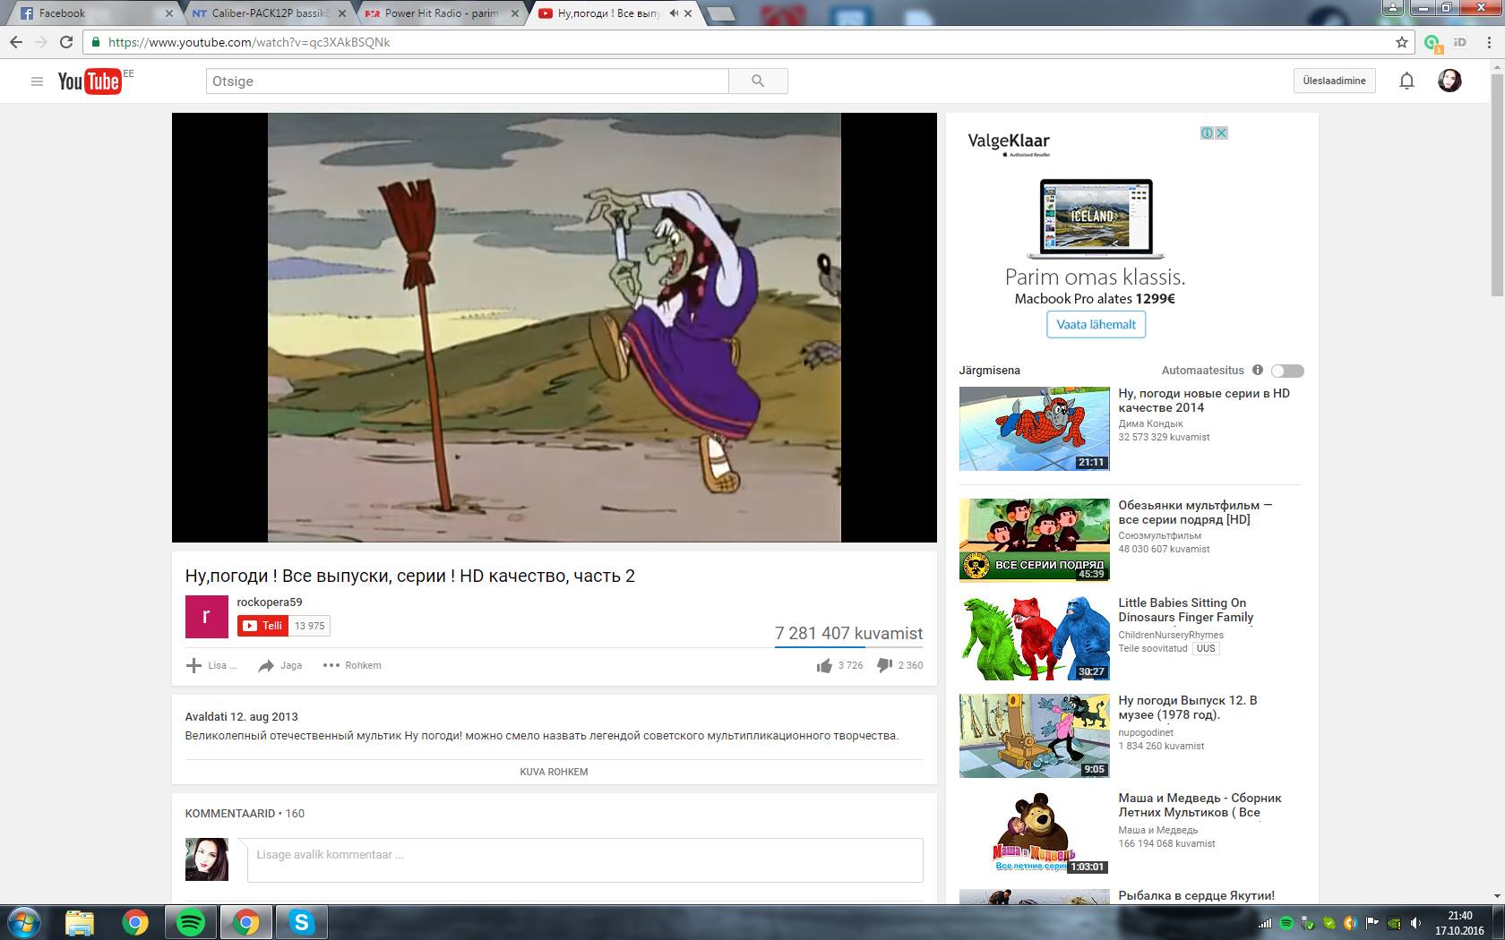Bookmark this page with star icon
This screenshot has width=1505, height=940.
(x=1402, y=42)
